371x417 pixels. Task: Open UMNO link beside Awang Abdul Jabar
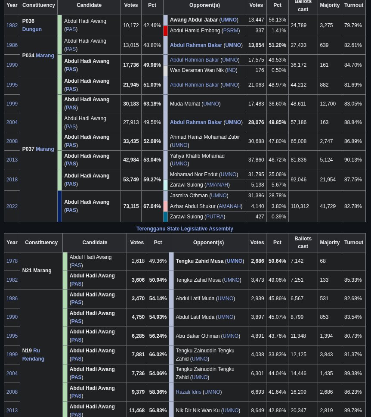(x=229, y=20)
